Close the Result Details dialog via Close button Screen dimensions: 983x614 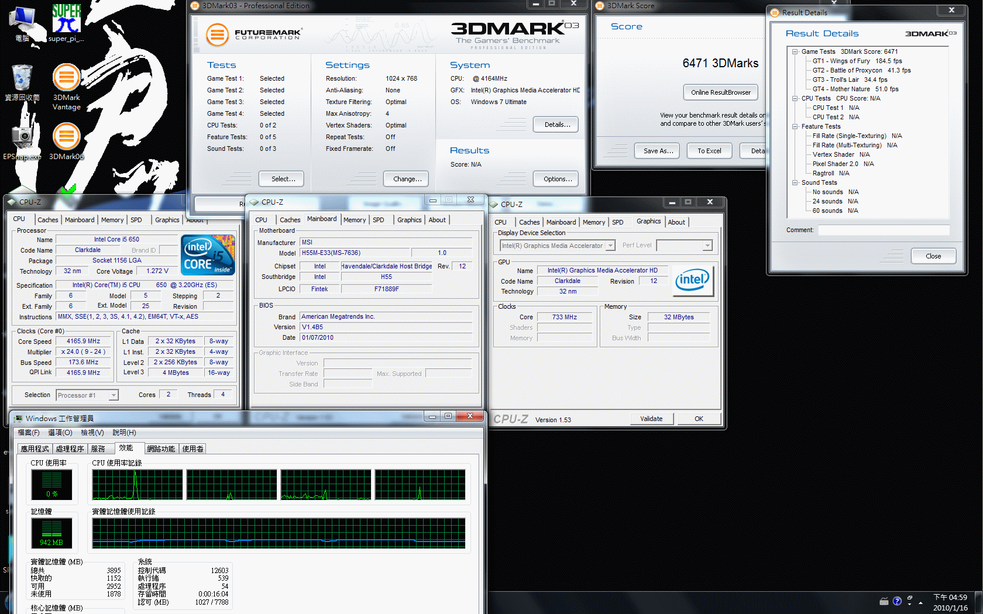click(933, 256)
